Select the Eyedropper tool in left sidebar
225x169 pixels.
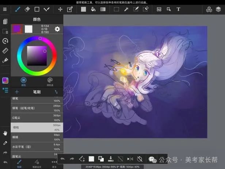click(5, 143)
